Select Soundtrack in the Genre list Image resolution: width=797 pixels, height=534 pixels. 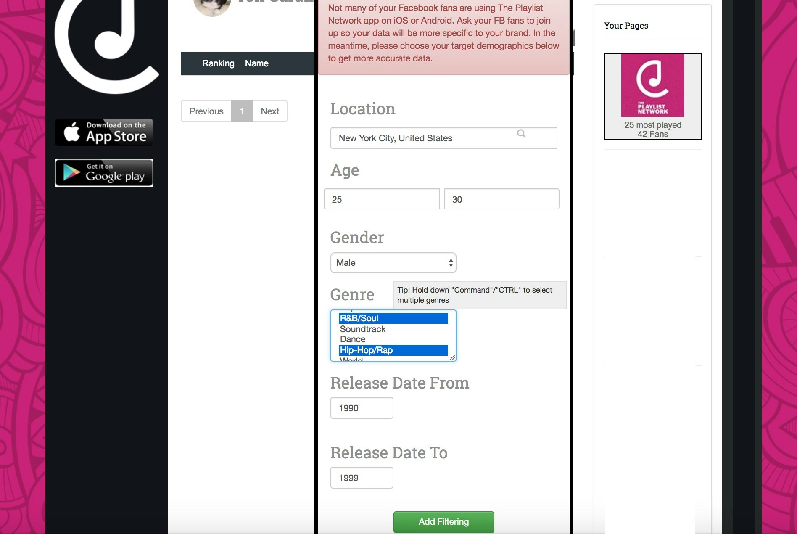coord(362,329)
